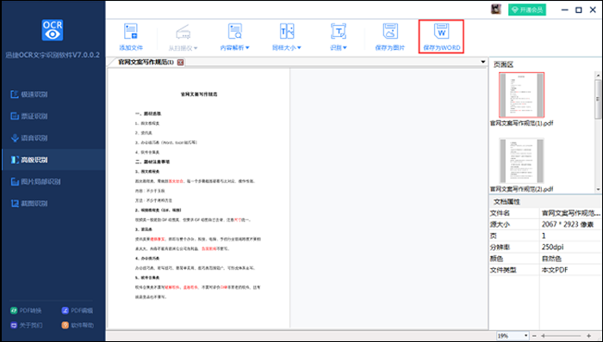Image resolution: width=603 pixels, height=342 pixels.
Task: Open 软件帮助 software help
Action: 78,326
